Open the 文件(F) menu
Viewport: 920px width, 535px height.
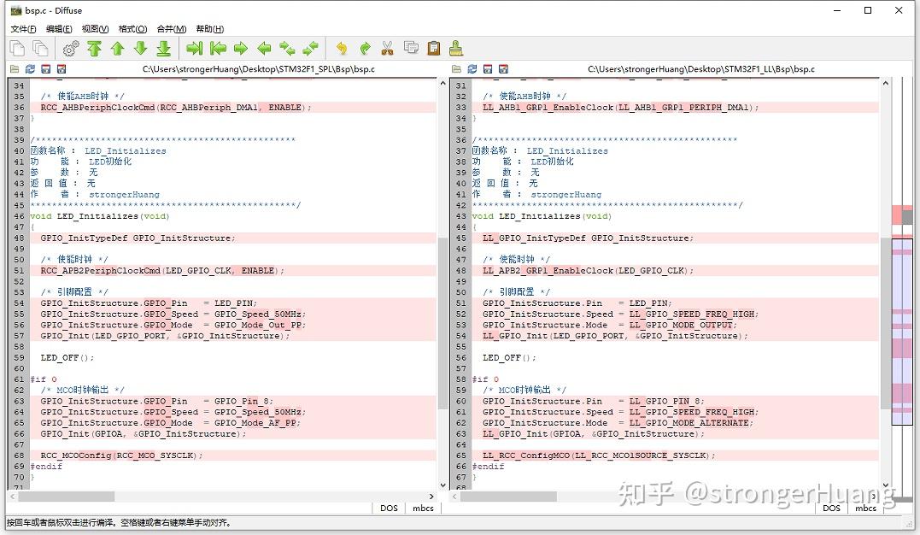[23, 29]
